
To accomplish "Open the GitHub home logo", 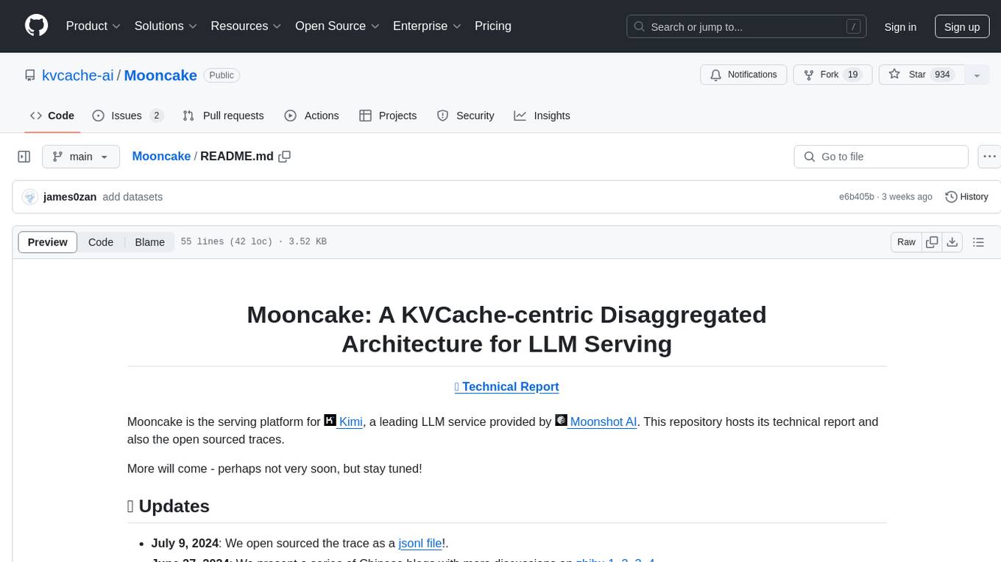I will pos(36,26).
